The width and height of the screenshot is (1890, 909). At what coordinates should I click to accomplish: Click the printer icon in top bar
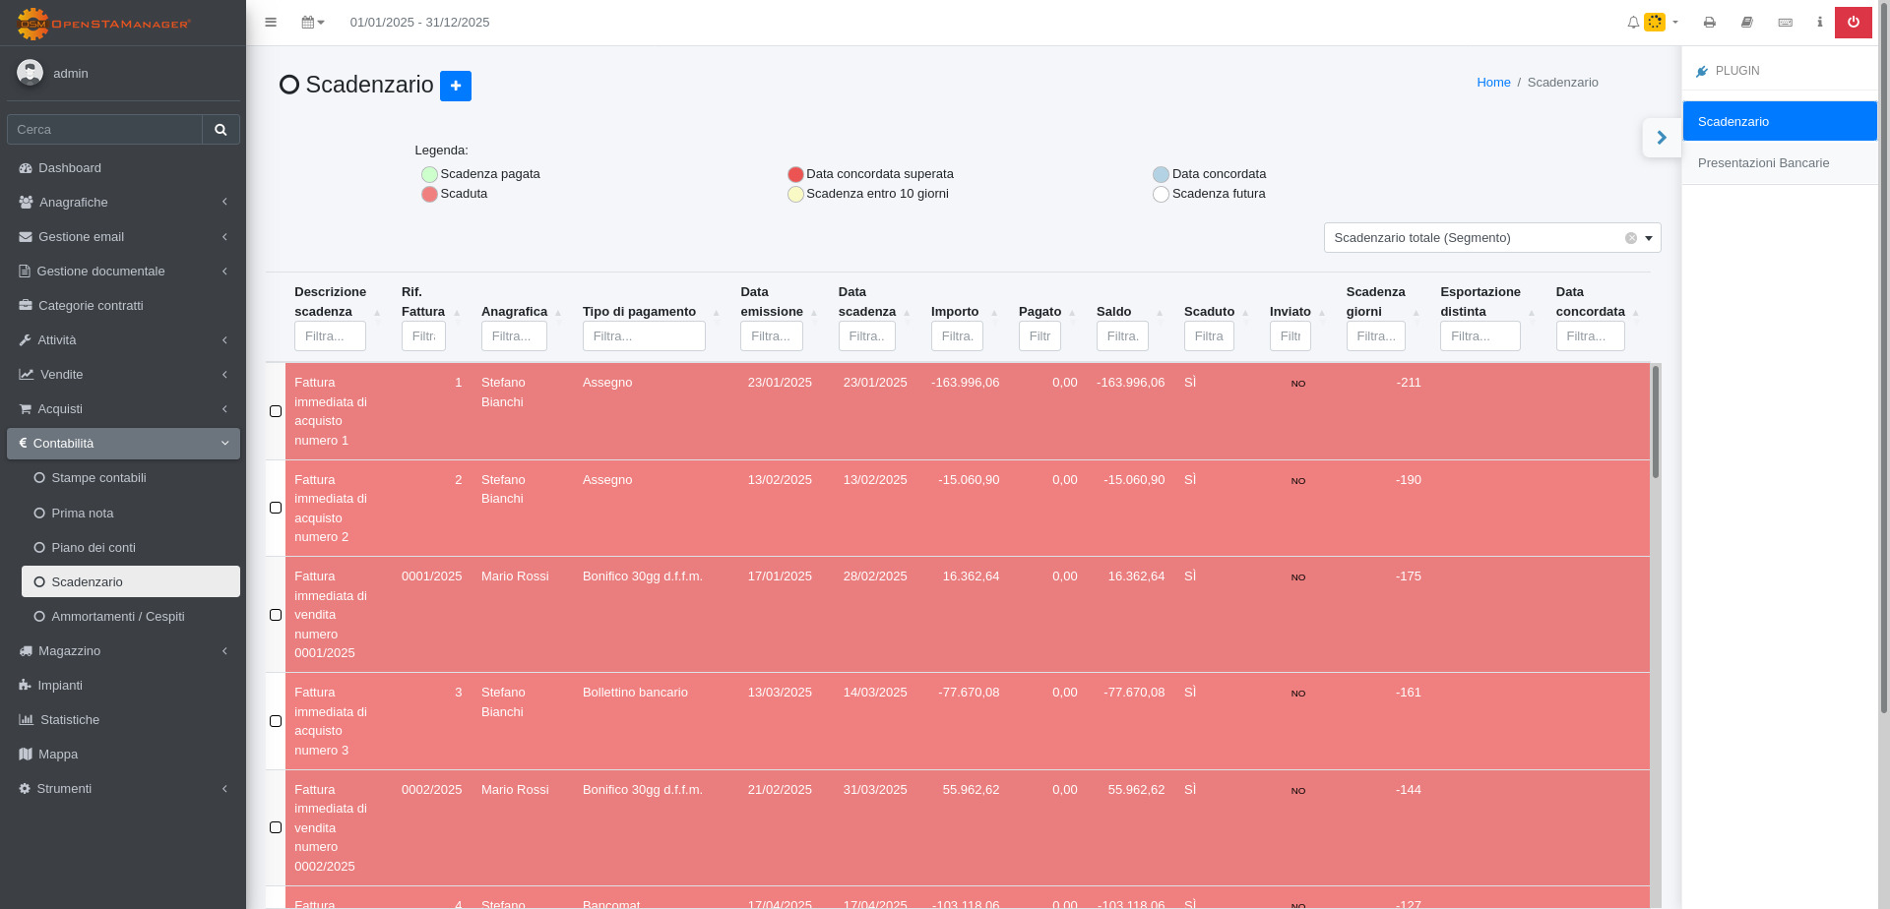point(1710,23)
